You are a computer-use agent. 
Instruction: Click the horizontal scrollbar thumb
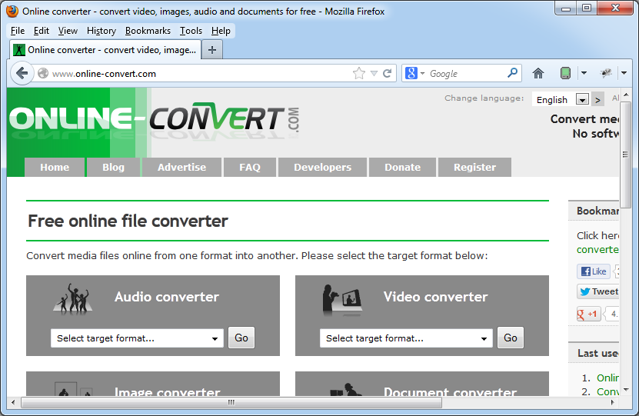tap(231, 403)
